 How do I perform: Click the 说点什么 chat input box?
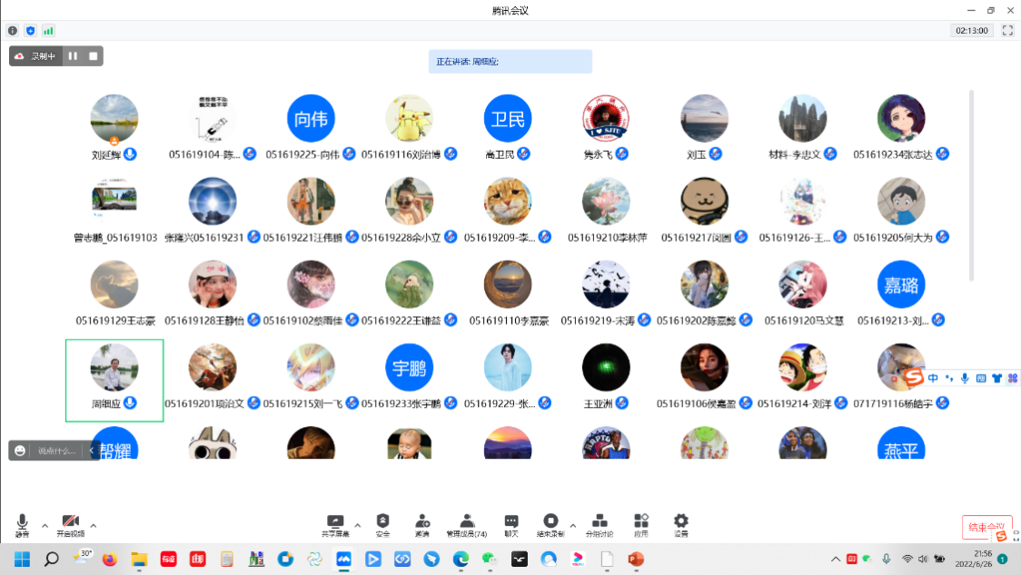pyautogui.click(x=56, y=451)
